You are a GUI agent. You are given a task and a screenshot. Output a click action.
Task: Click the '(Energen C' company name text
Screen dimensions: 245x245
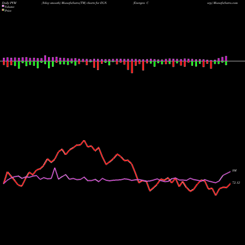tap(141, 3)
